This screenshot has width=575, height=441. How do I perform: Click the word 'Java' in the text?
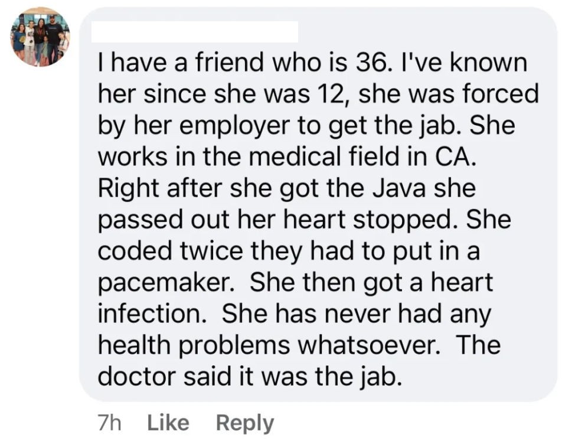click(x=399, y=188)
